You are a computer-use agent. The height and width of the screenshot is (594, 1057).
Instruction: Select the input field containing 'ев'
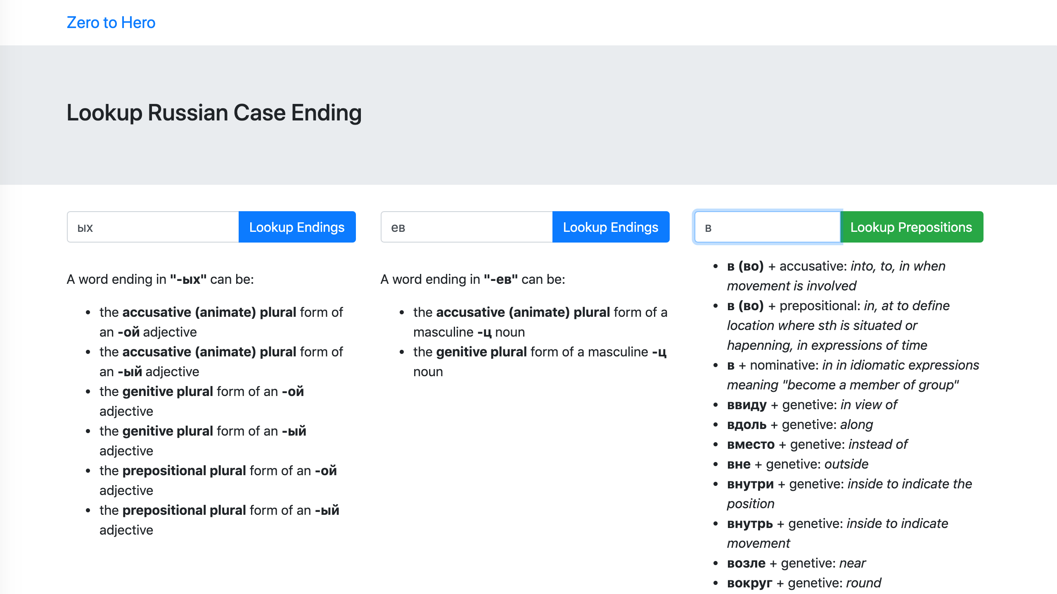(466, 226)
